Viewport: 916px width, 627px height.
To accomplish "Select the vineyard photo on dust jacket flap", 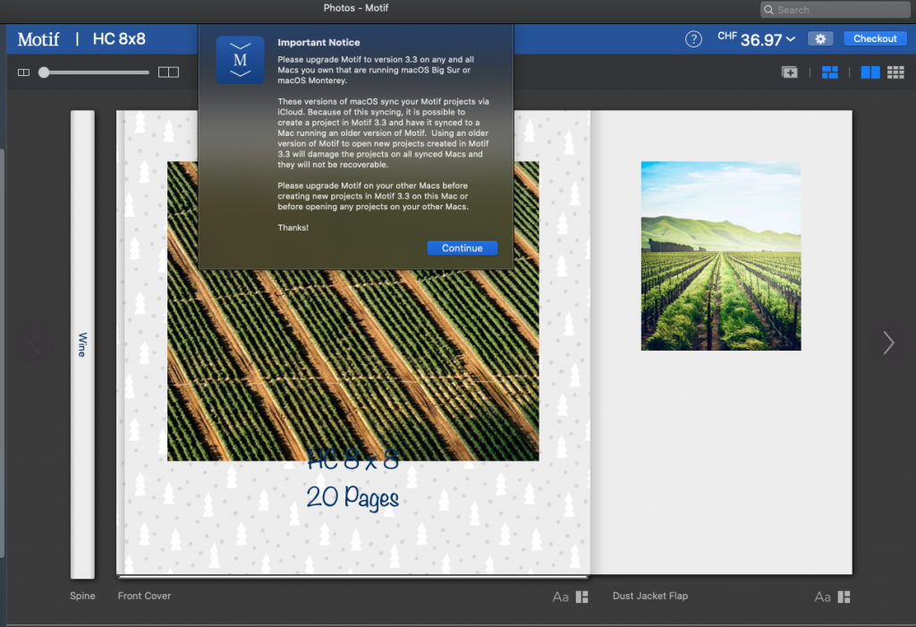I will (721, 256).
